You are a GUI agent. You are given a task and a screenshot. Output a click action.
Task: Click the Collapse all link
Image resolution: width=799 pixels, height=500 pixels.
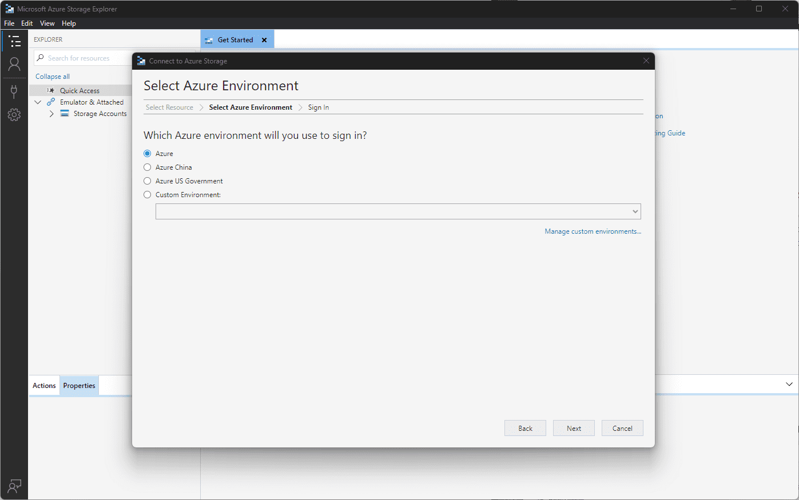(x=53, y=76)
